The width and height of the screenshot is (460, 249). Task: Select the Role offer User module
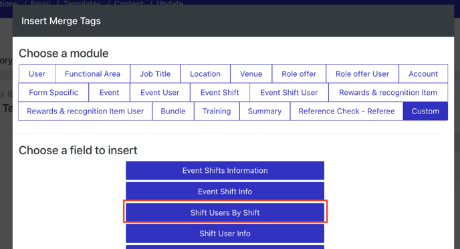tap(362, 74)
